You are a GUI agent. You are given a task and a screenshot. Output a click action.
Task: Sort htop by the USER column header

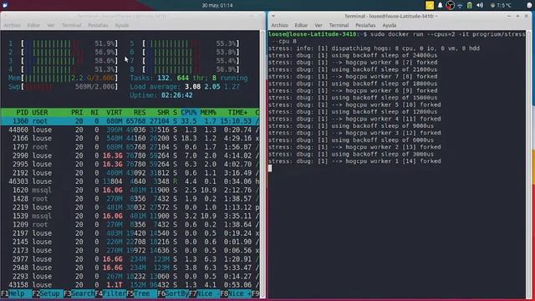(40, 112)
